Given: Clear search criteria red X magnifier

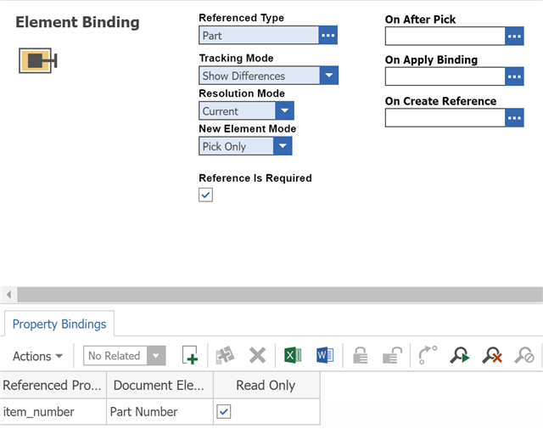Looking at the screenshot, I should [x=491, y=356].
